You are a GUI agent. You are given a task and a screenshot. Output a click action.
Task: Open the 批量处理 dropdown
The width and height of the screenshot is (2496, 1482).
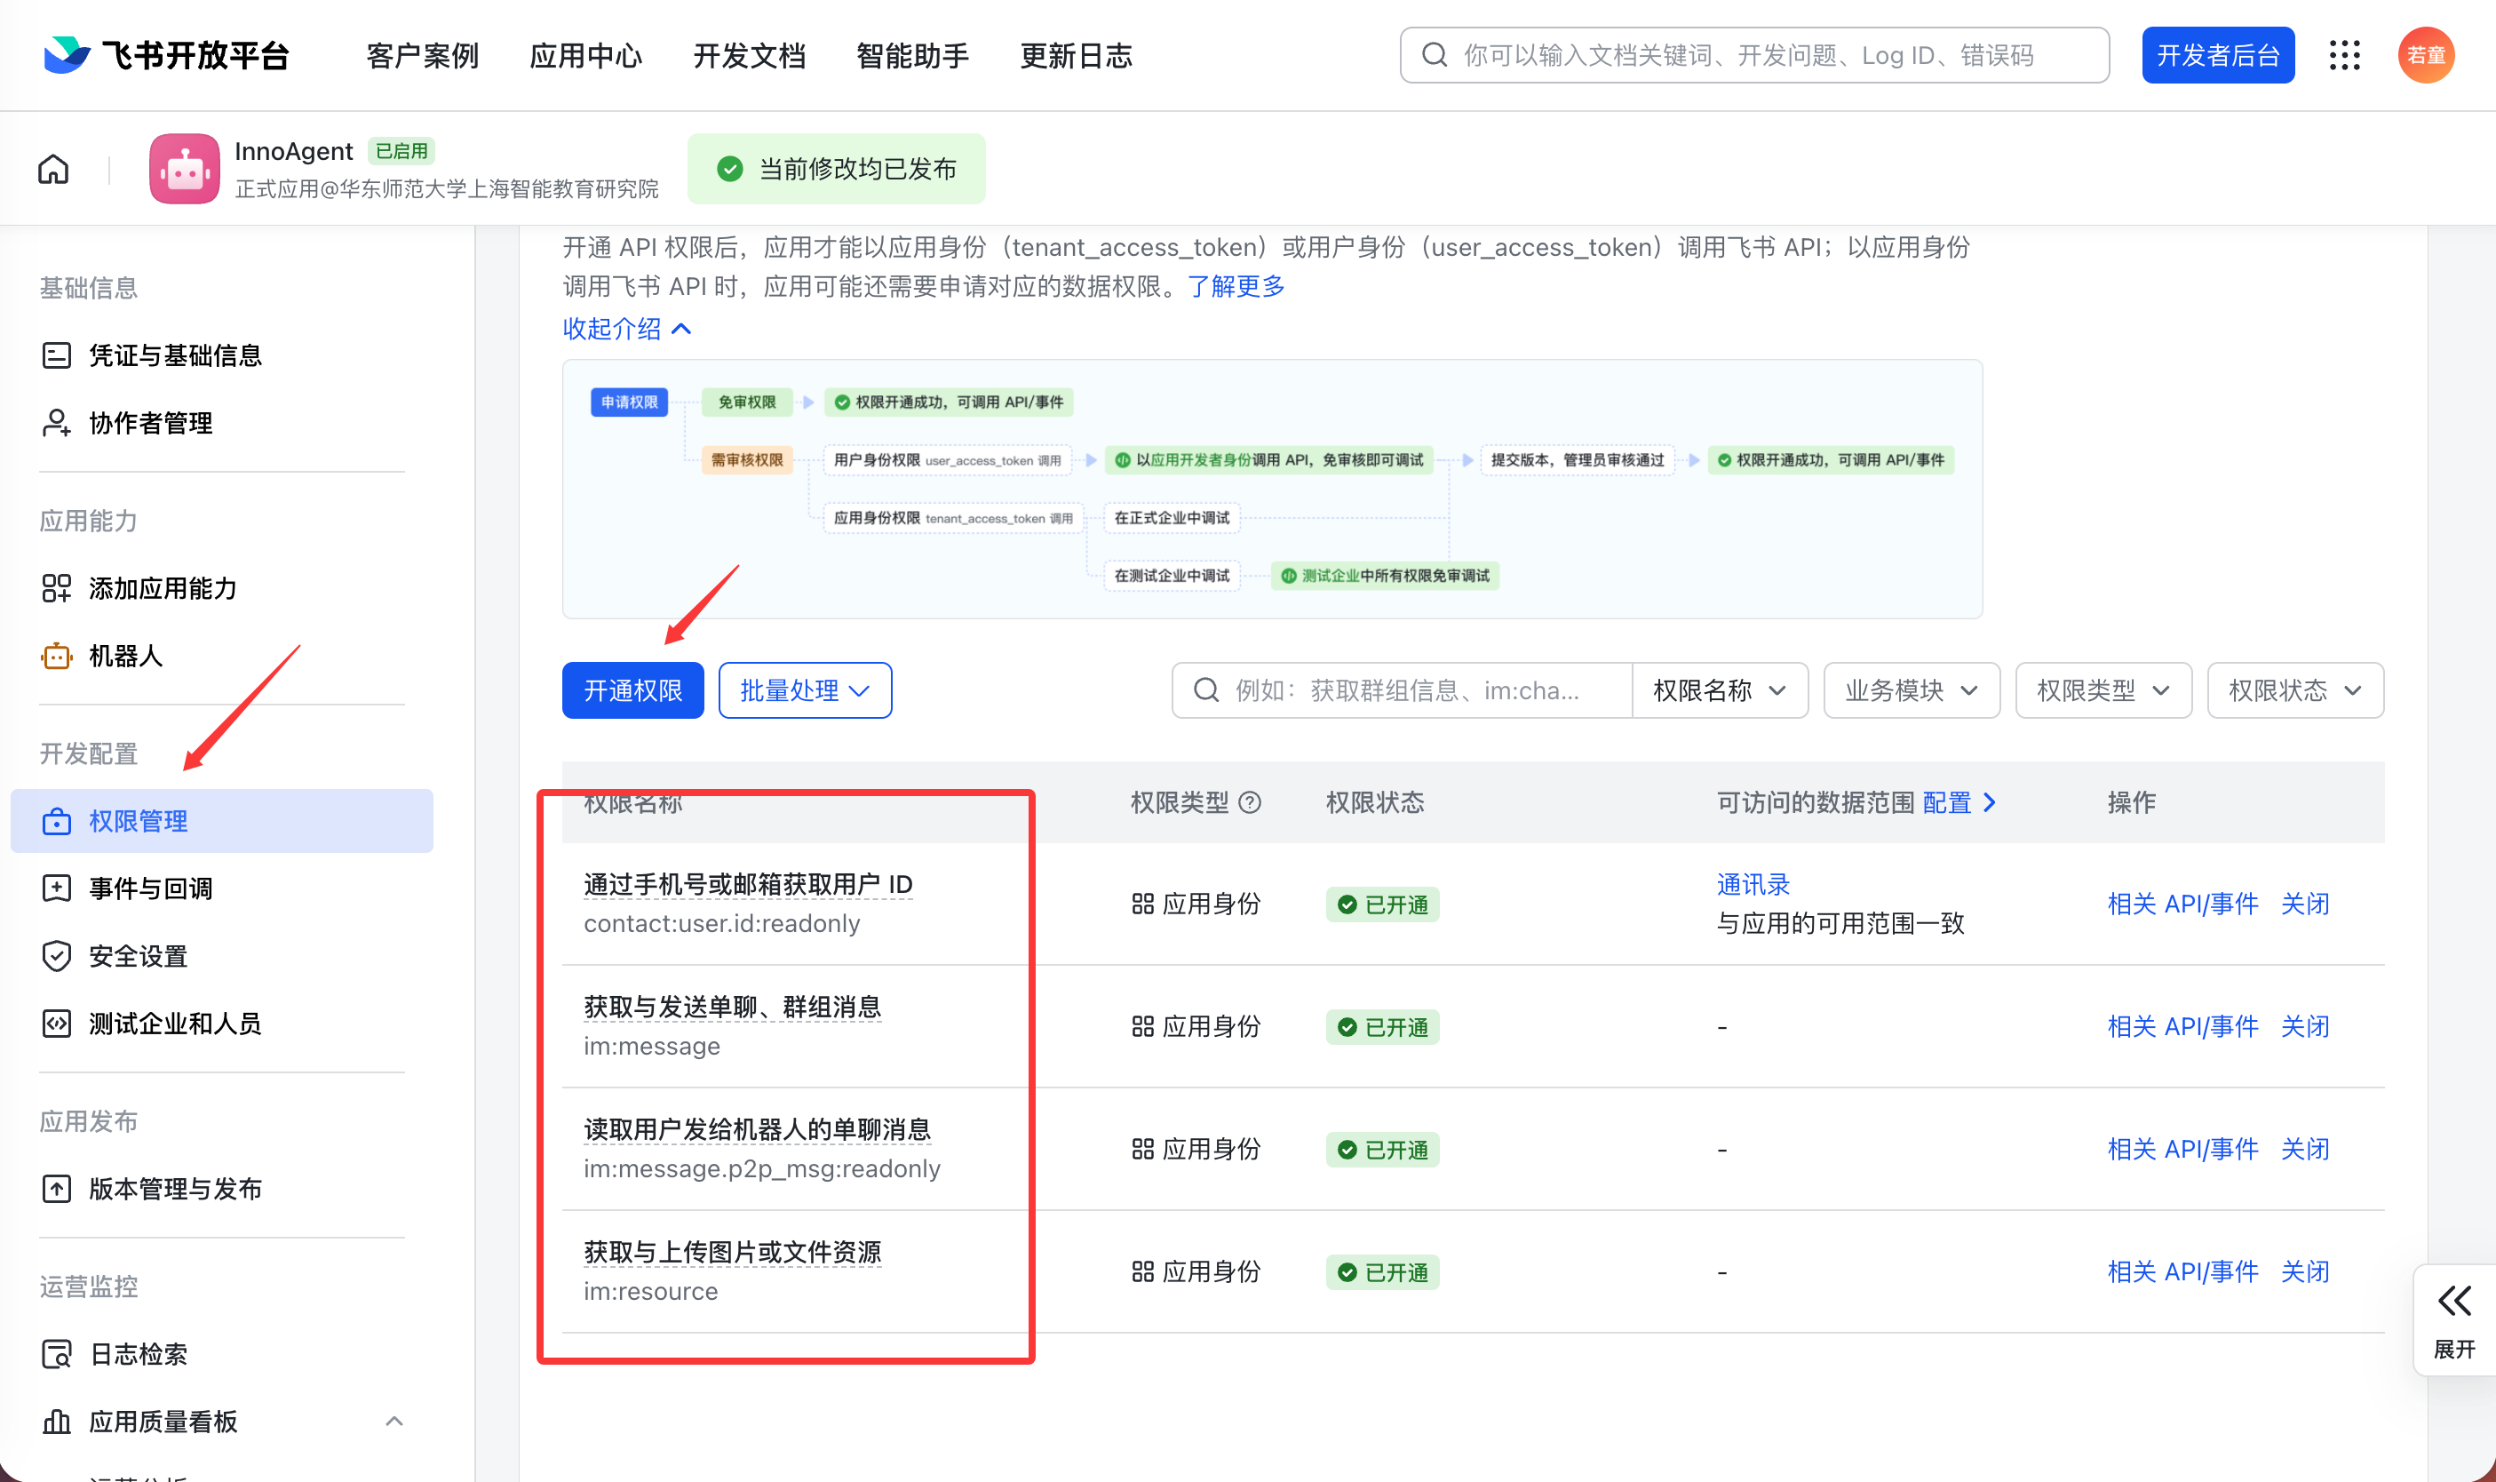[805, 690]
